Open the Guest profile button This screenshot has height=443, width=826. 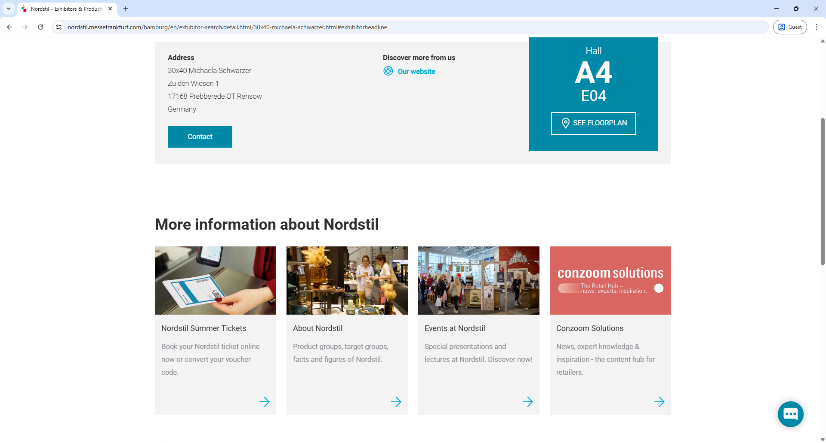click(790, 27)
